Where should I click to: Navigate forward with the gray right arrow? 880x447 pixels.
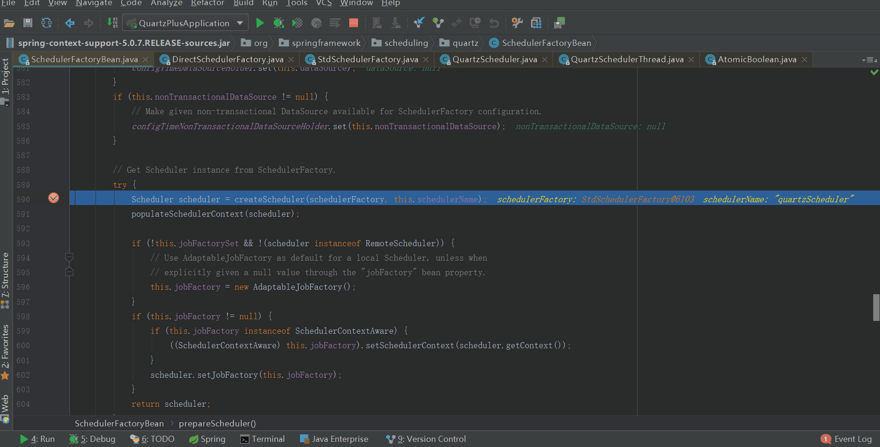click(x=88, y=23)
